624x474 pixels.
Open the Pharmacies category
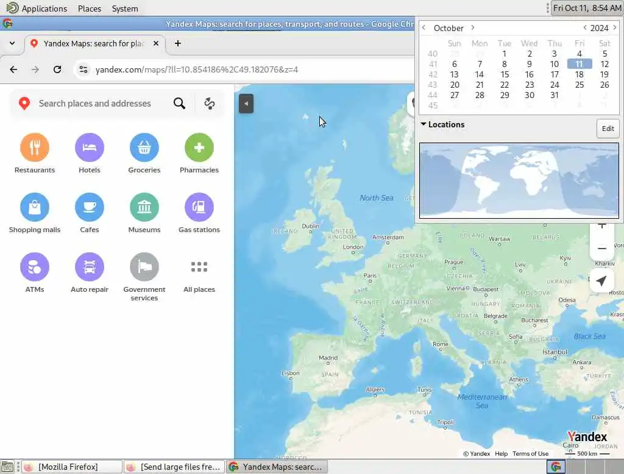(x=199, y=153)
